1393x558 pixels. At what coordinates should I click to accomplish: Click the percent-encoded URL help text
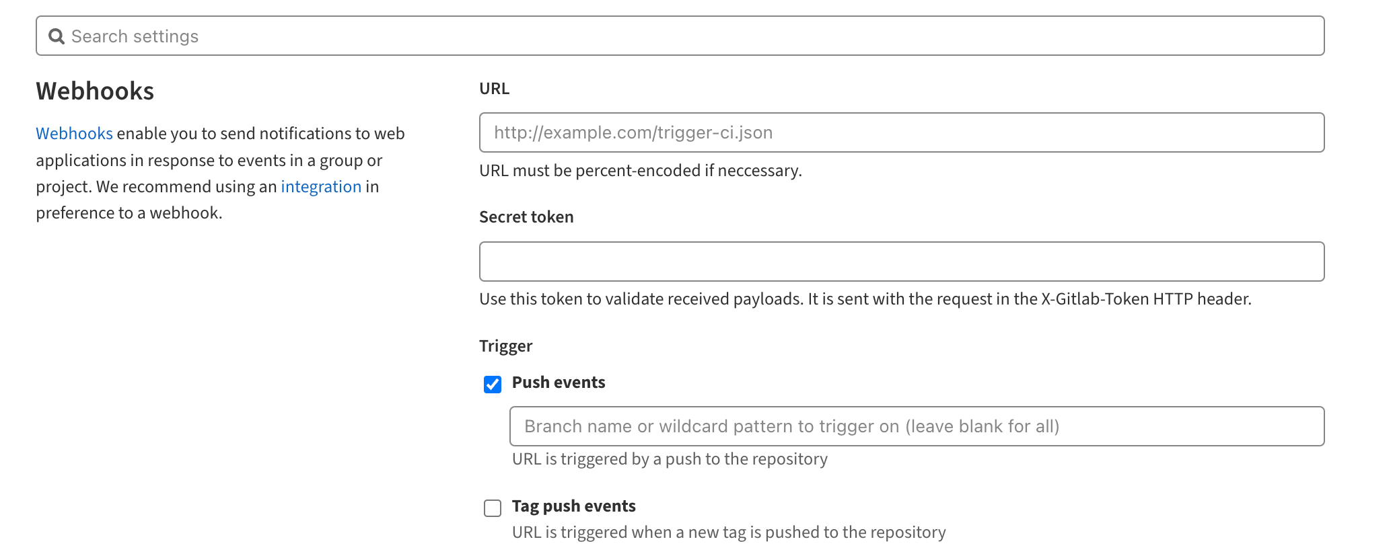[640, 171]
